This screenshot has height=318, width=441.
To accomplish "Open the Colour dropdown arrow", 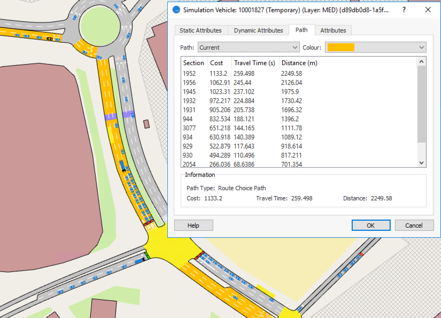I will click(x=421, y=48).
